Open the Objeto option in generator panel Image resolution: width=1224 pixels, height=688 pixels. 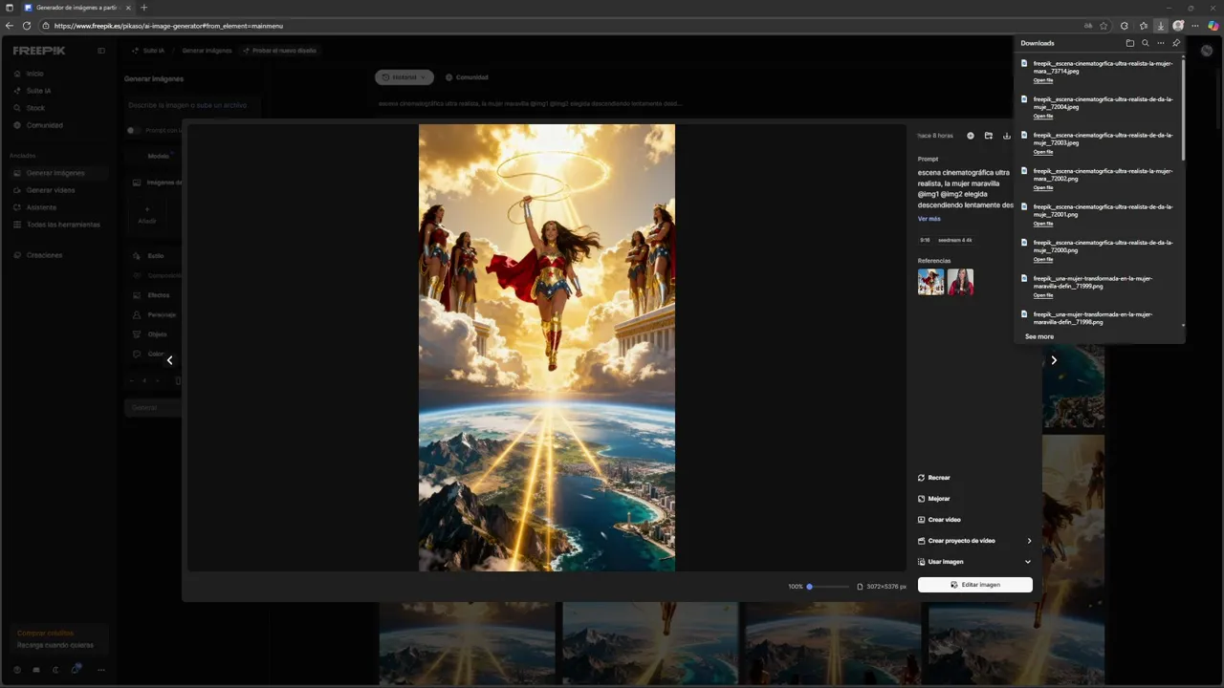tap(157, 334)
